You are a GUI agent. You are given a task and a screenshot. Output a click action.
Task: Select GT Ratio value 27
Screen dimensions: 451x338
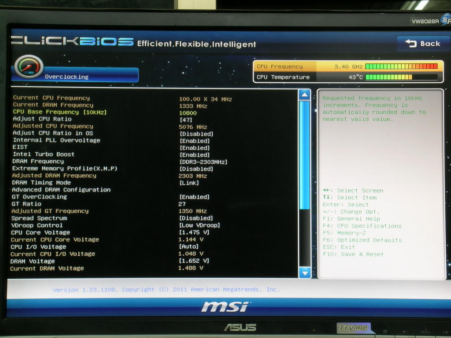[182, 204]
